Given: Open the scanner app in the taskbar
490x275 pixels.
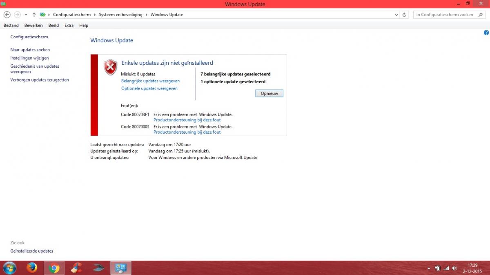Looking at the screenshot, I should (x=98, y=268).
